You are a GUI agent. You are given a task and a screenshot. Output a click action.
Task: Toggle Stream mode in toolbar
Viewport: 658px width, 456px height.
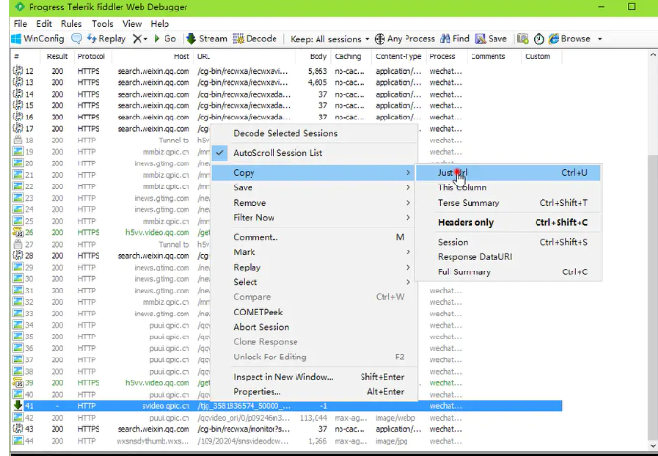[x=207, y=39]
